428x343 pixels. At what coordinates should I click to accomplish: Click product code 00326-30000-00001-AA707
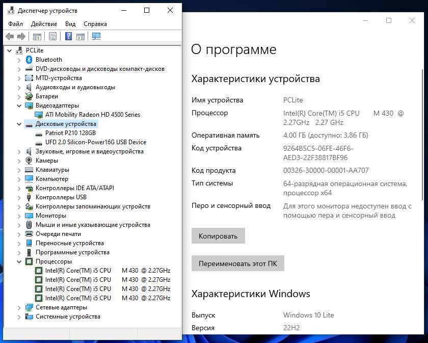pos(326,170)
